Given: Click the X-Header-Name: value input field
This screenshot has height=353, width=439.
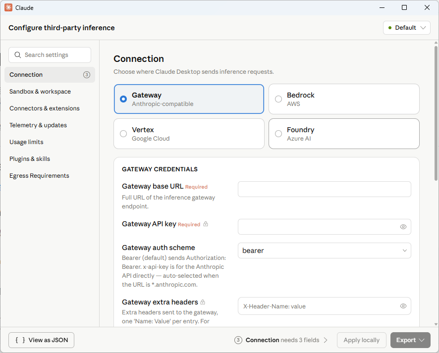Looking at the screenshot, I should (x=325, y=306).
